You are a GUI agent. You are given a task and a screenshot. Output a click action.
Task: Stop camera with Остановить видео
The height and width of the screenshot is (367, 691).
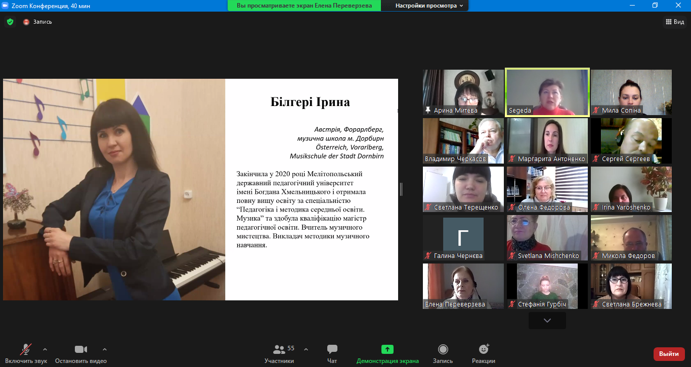pos(80,349)
